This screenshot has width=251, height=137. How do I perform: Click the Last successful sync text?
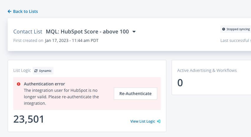click(235, 40)
